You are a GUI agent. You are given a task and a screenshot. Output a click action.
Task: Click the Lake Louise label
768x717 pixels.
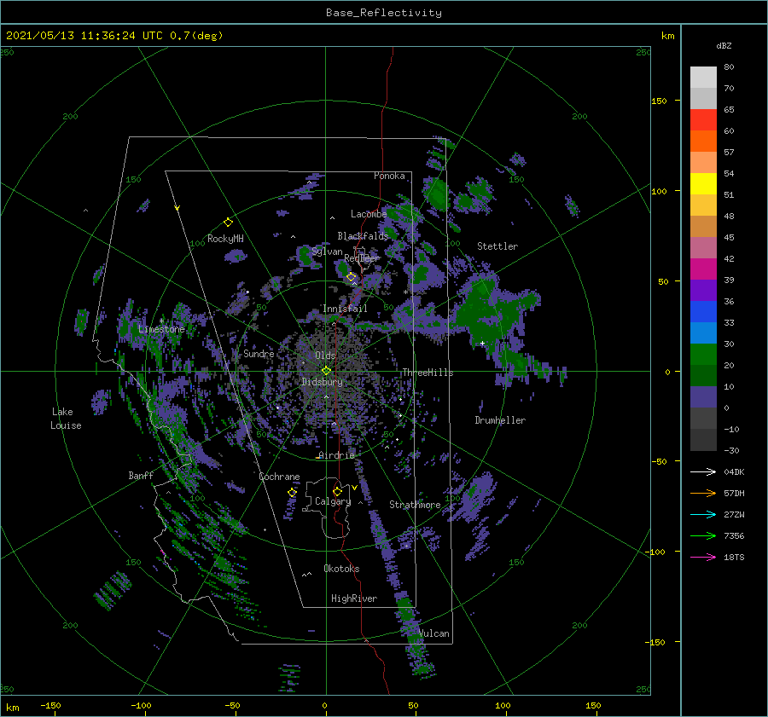[x=66, y=419]
